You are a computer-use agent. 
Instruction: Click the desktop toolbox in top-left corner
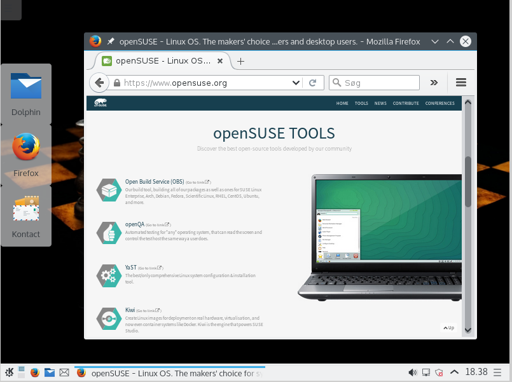pos(11,10)
